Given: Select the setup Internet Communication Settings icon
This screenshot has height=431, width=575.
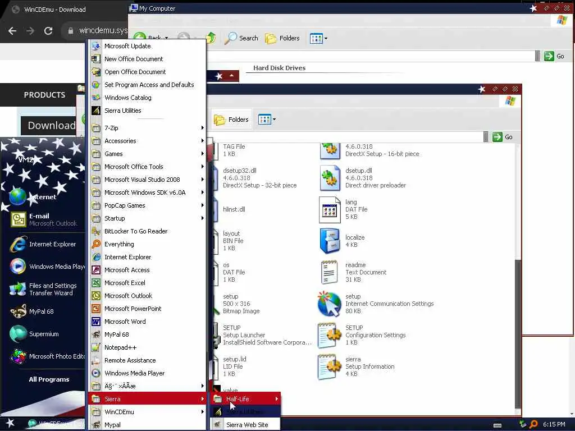Looking at the screenshot, I should 329,304.
